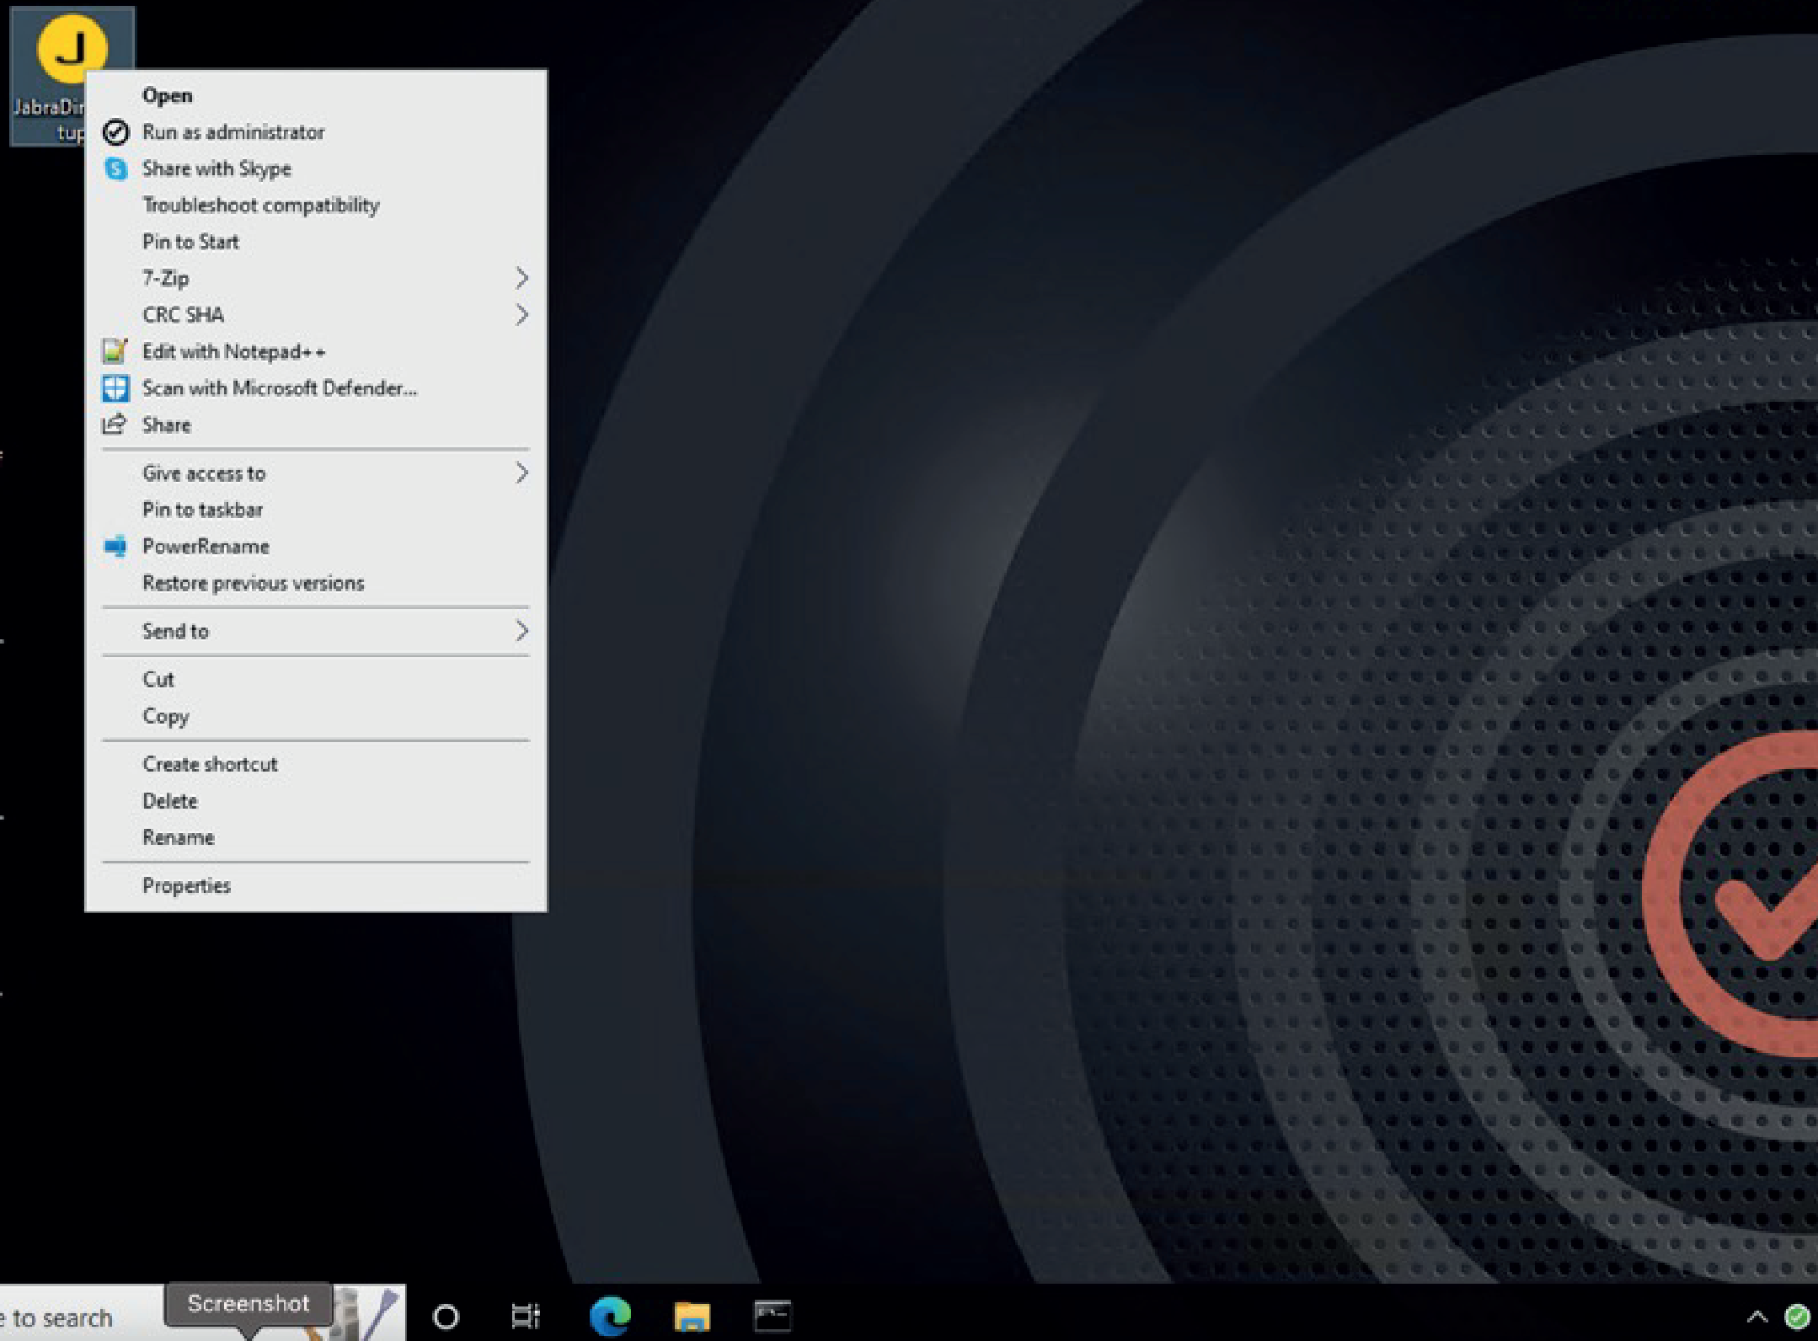Select Copy from the context menu
This screenshot has height=1341, width=1818.
[316, 716]
